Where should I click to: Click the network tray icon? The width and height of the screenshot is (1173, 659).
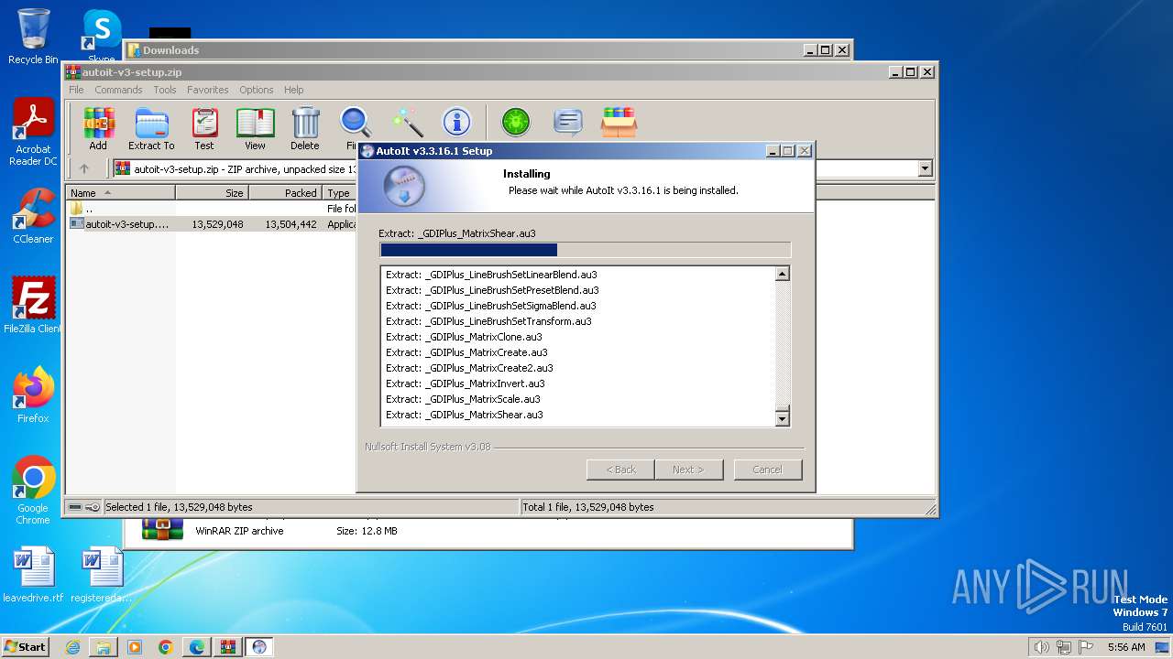click(1063, 647)
